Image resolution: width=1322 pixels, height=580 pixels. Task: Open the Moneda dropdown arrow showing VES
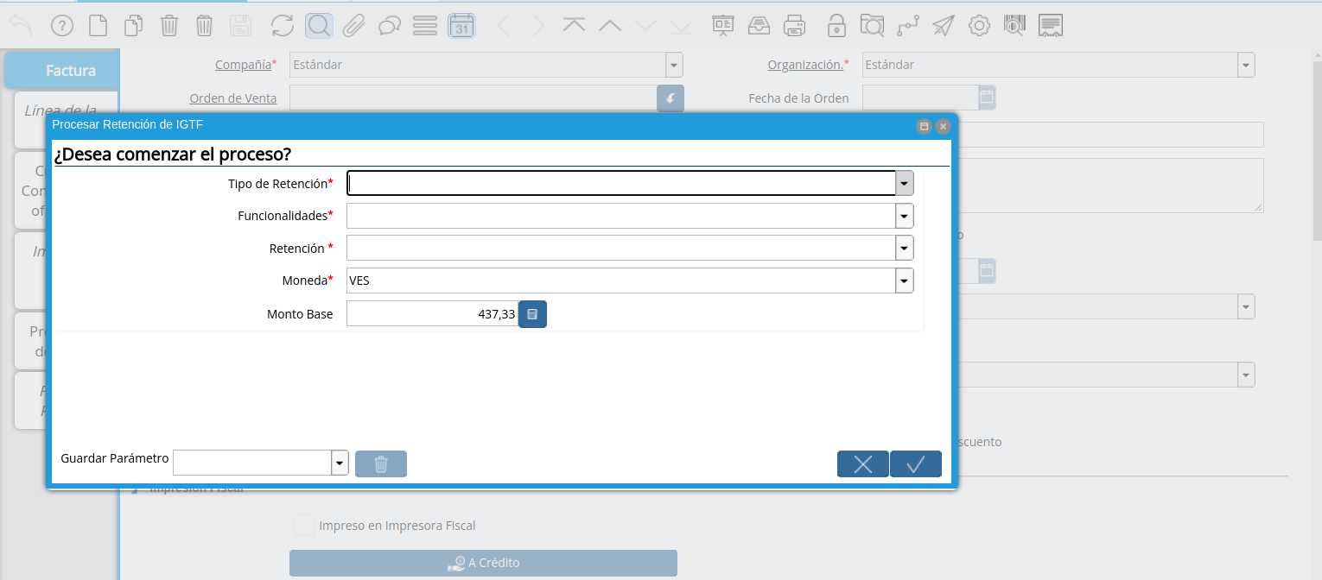[x=905, y=281]
